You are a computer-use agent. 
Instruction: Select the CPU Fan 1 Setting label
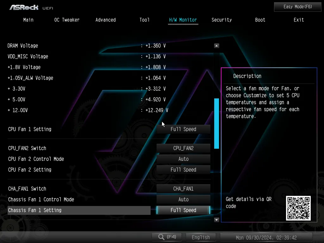point(30,129)
